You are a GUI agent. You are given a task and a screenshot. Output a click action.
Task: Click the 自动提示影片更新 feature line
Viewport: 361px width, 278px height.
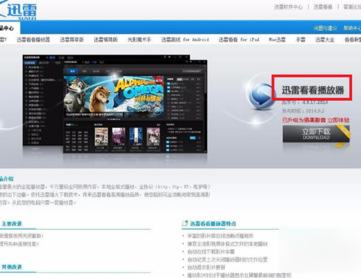(x=206, y=267)
